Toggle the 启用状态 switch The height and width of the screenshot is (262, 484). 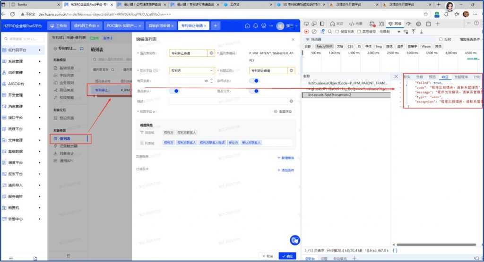254,81
